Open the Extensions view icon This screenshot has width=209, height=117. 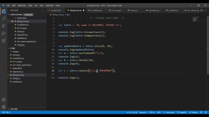point(4,40)
